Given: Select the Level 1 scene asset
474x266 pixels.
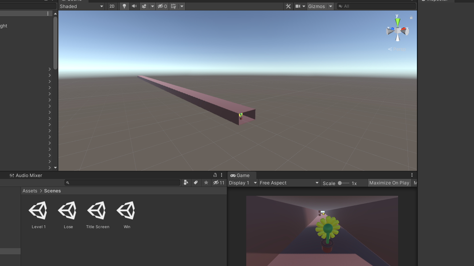Looking at the screenshot, I should [x=39, y=215].
